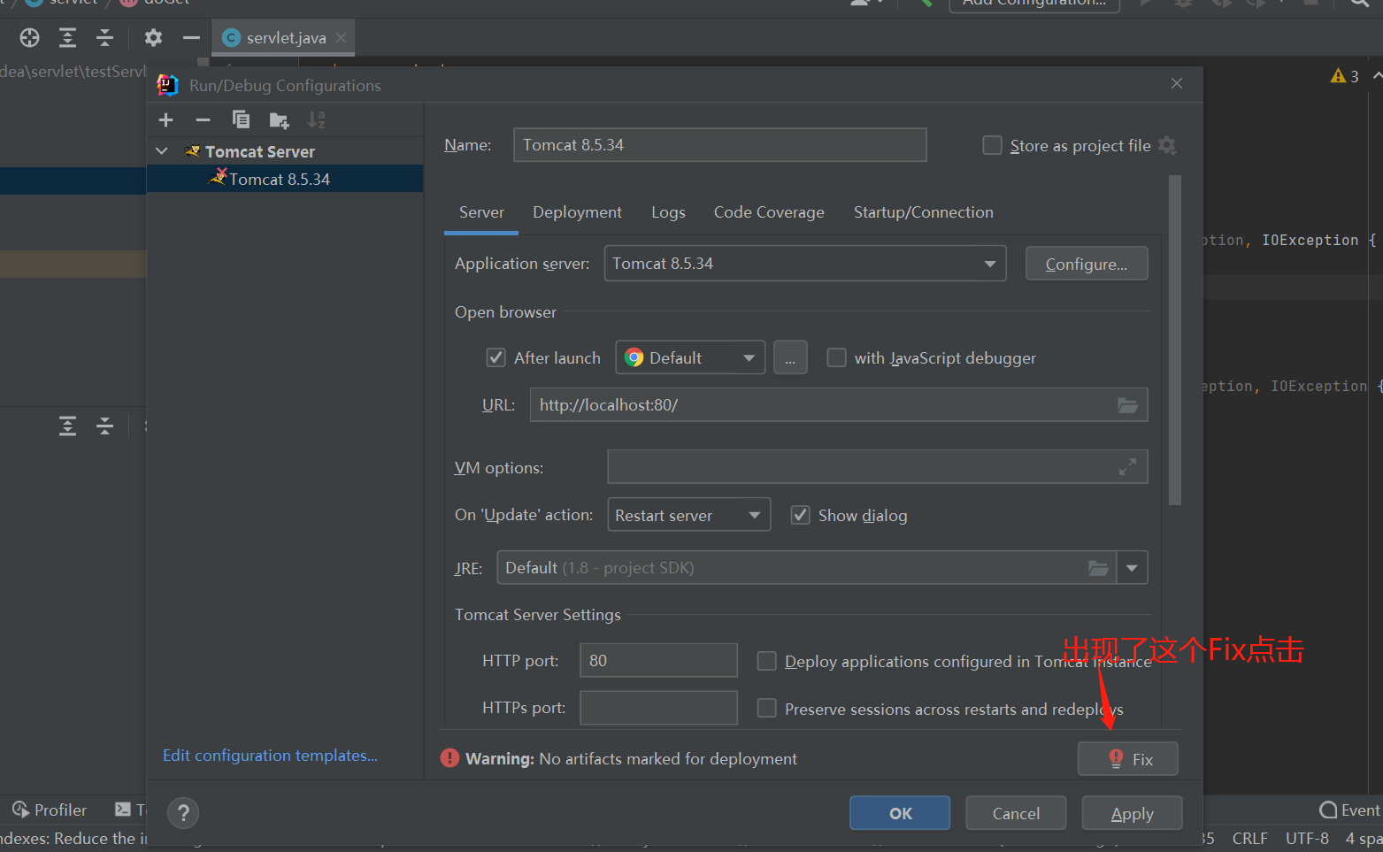The image size is (1383, 852).
Task: Open On 'Update' action Restart server dropdown
Action: (x=688, y=515)
